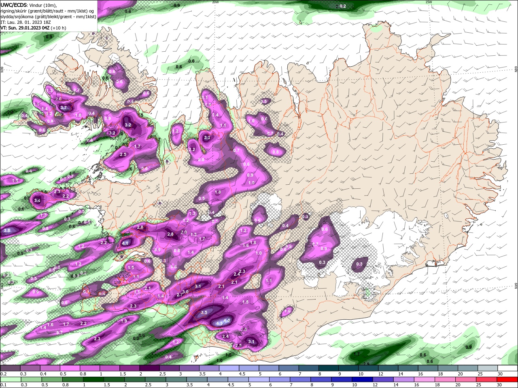Click the '20W' longitude label
The width and height of the screenshot is (518, 388).
point(215,2)
